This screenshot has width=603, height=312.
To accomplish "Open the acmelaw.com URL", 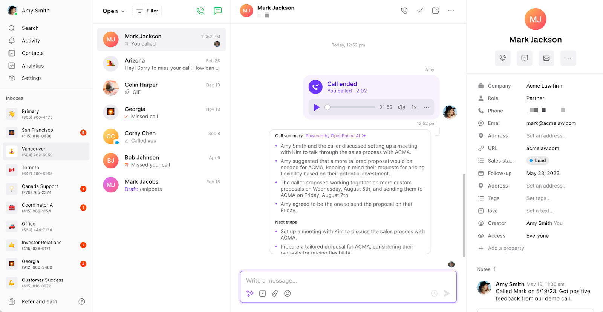I will click(543, 148).
